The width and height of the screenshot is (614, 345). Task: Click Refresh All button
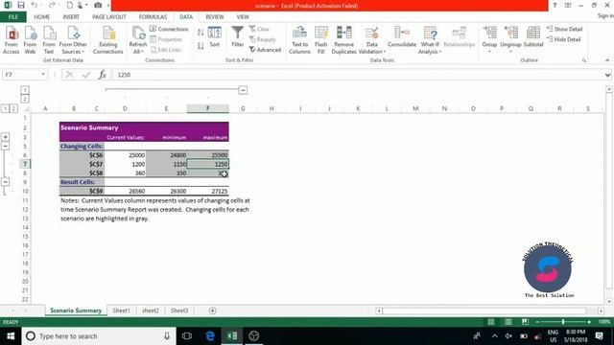tap(138, 40)
